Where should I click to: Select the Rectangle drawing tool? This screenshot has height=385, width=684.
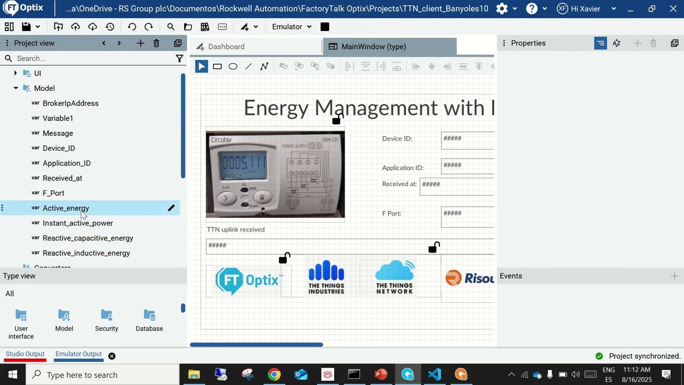(217, 66)
